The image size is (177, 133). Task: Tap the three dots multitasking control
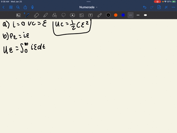click(88, 1)
